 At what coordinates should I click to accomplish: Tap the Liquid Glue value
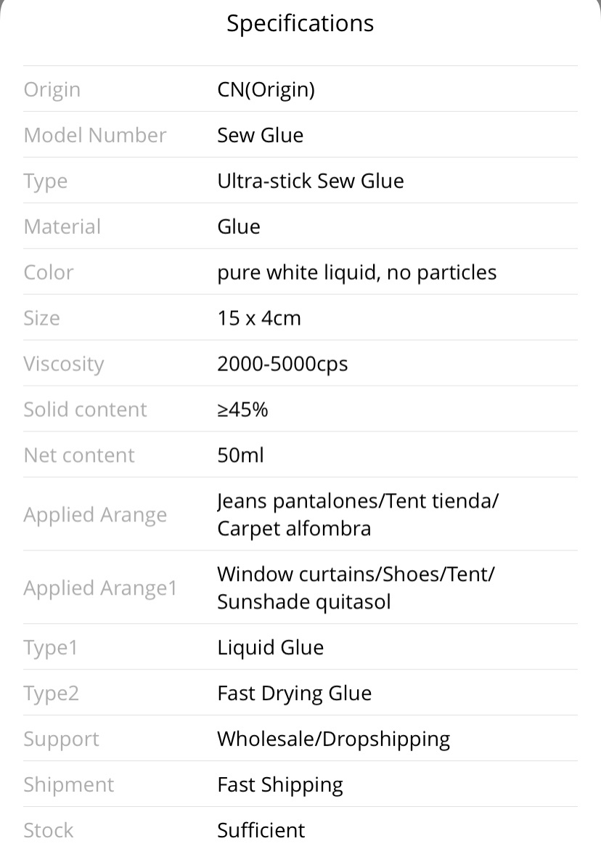coord(271,648)
